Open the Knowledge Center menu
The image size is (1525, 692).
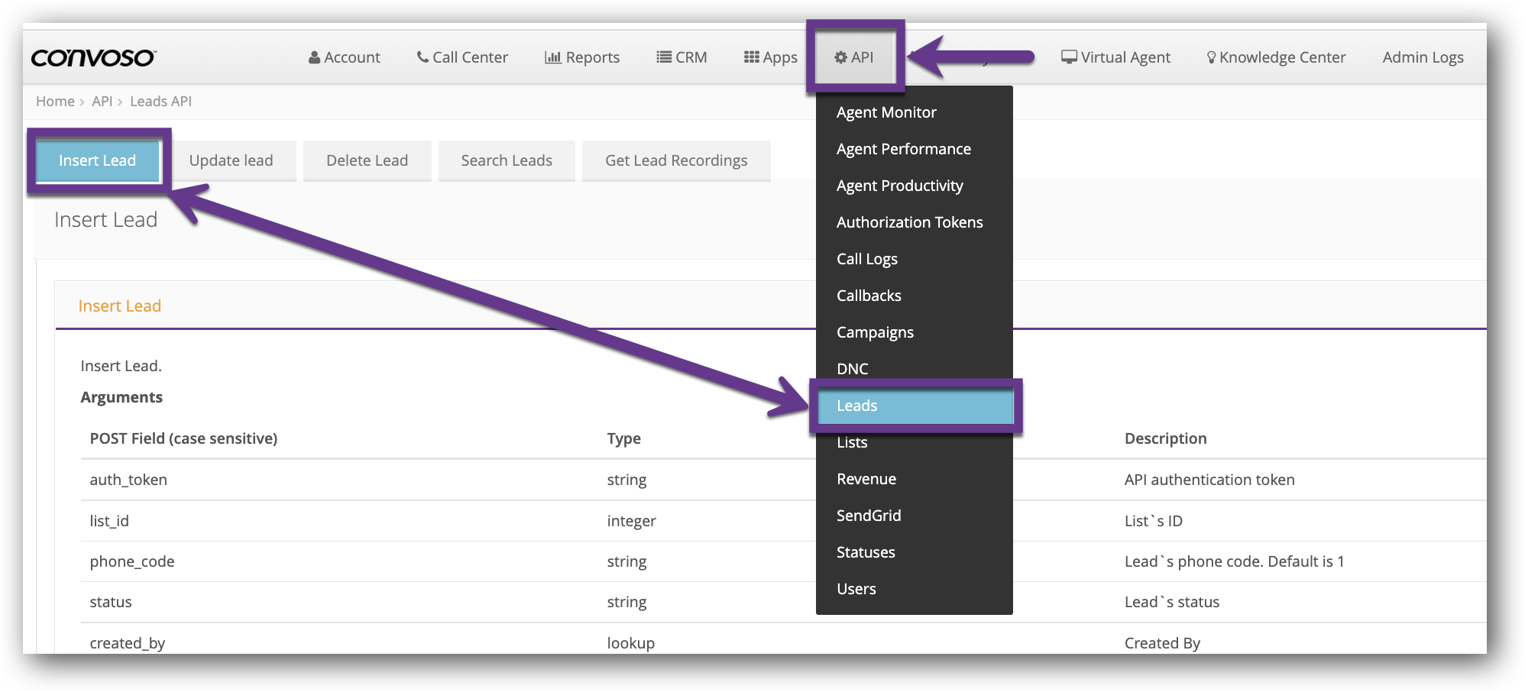pyautogui.click(x=1276, y=57)
